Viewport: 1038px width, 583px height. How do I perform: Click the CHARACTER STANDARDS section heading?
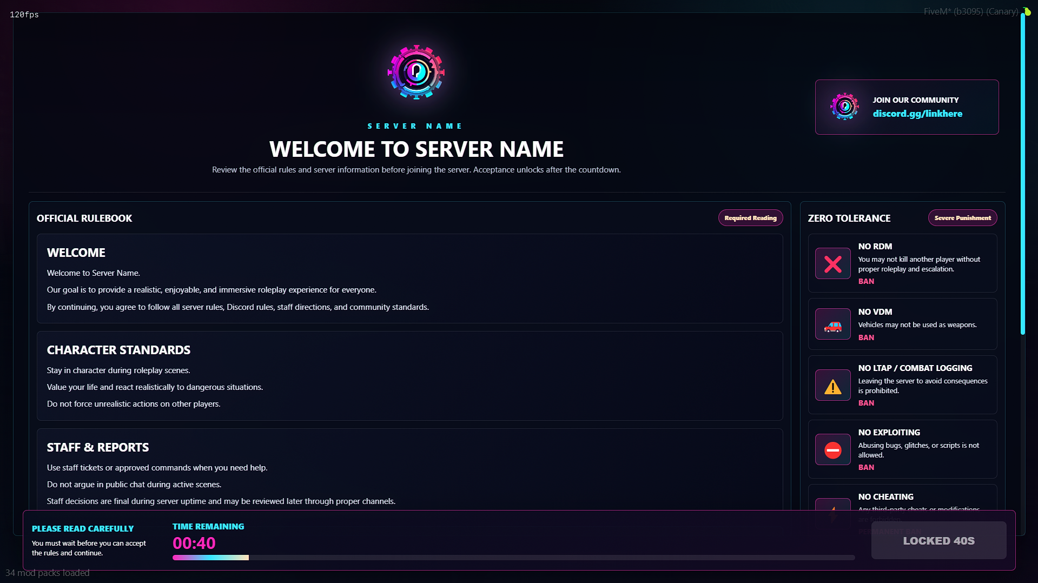[118, 350]
